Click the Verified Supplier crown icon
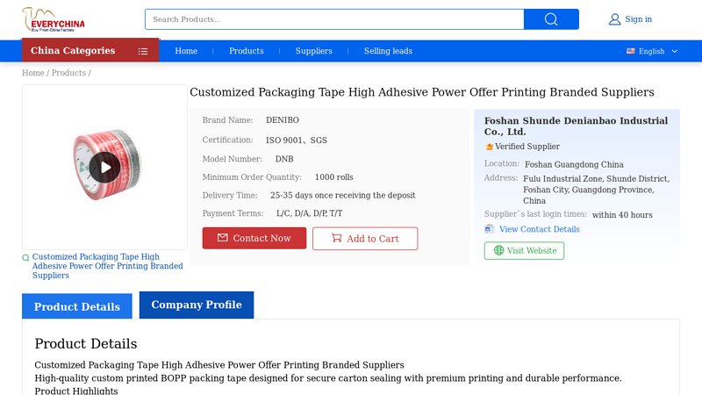This screenshot has height=395, width=702. point(489,147)
